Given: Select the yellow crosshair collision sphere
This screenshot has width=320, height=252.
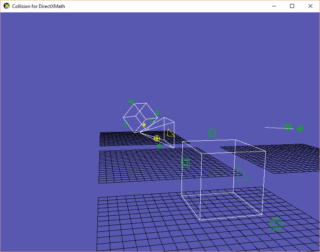Looking at the screenshot, I should tap(157, 138).
